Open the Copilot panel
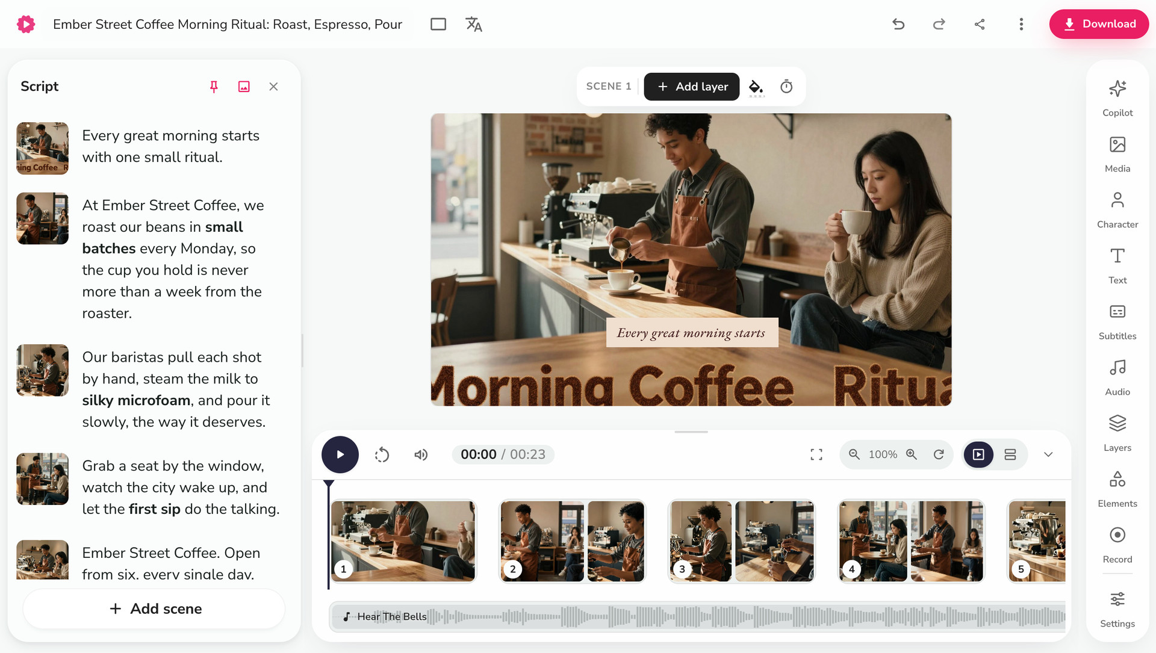The image size is (1156, 653). [x=1117, y=99]
